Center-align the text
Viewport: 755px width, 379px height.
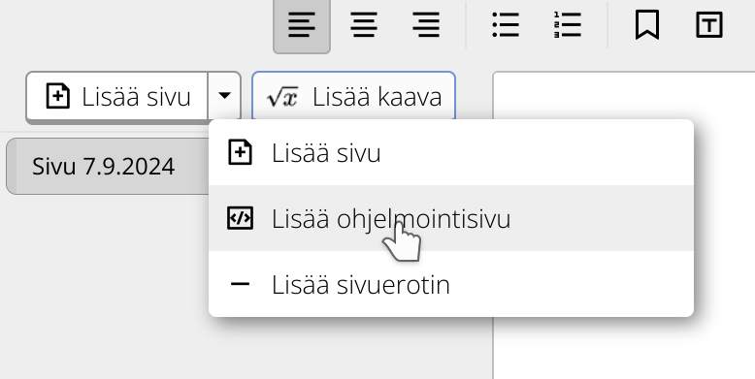(364, 25)
